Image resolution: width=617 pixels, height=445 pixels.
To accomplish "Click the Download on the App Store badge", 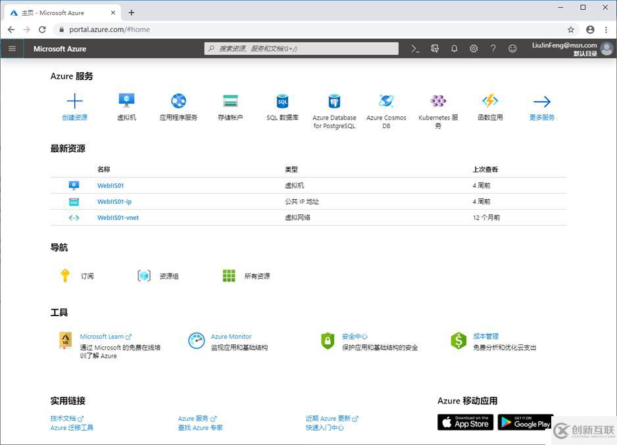I will click(465, 422).
